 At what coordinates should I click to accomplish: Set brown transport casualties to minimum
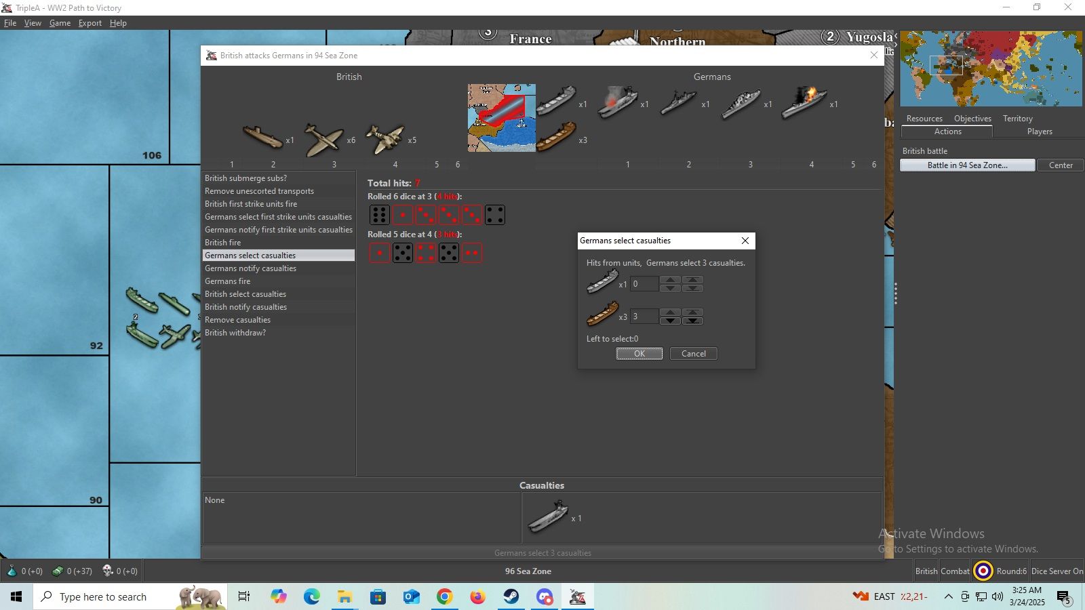(x=692, y=321)
